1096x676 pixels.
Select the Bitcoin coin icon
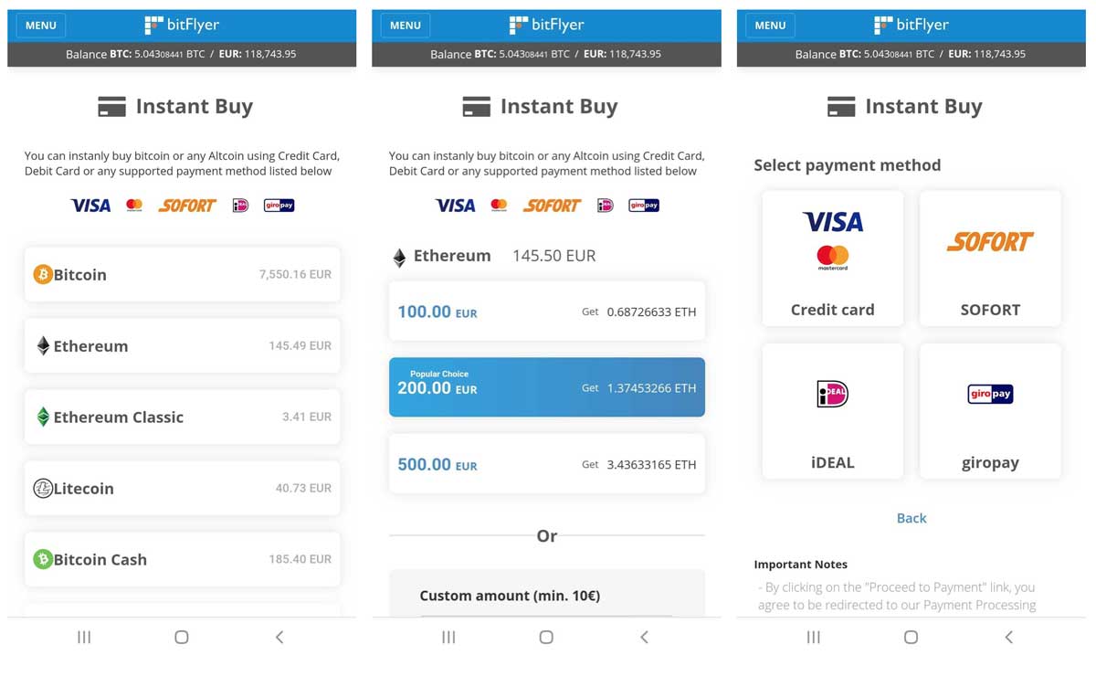point(43,274)
